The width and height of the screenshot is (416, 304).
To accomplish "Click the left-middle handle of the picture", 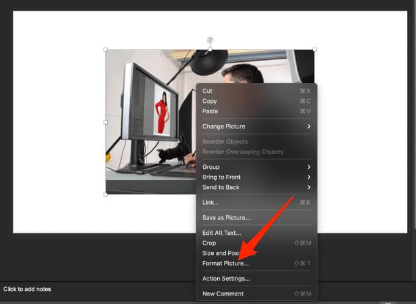I will (106, 122).
